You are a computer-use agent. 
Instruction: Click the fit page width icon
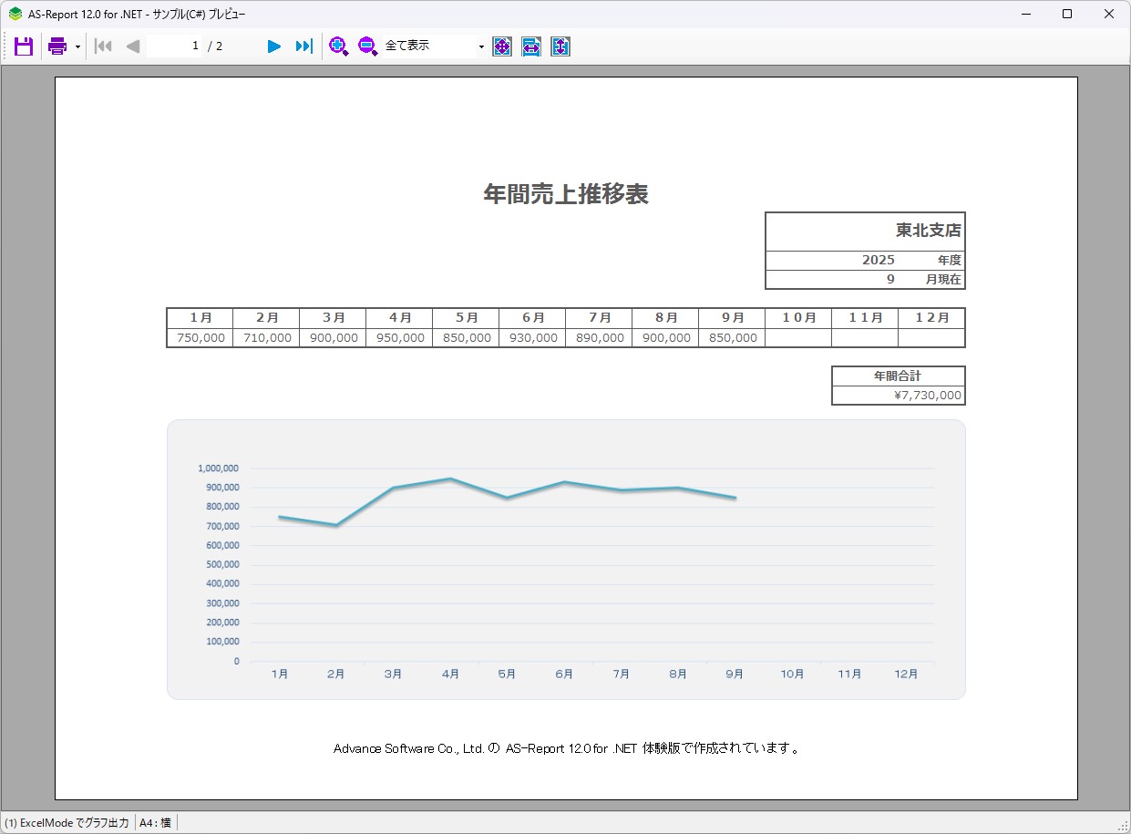pyautogui.click(x=531, y=46)
